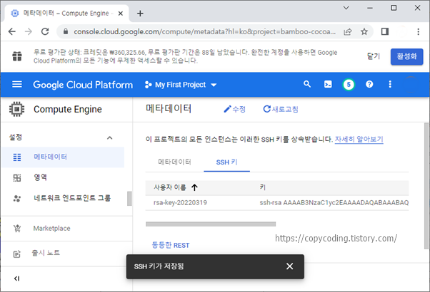Click the rsa-key-20220319 username cell

pos(180,202)
